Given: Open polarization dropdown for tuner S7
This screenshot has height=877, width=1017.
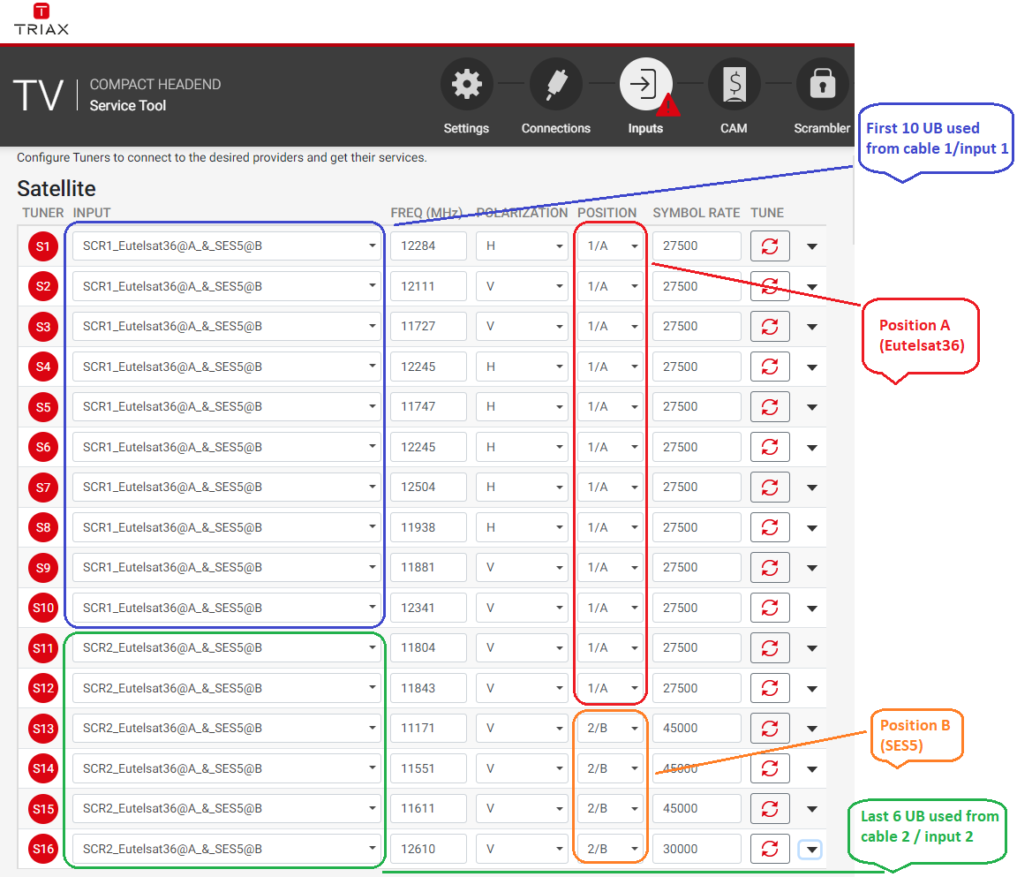Looking at the screenshot, I should pos(522,488).
